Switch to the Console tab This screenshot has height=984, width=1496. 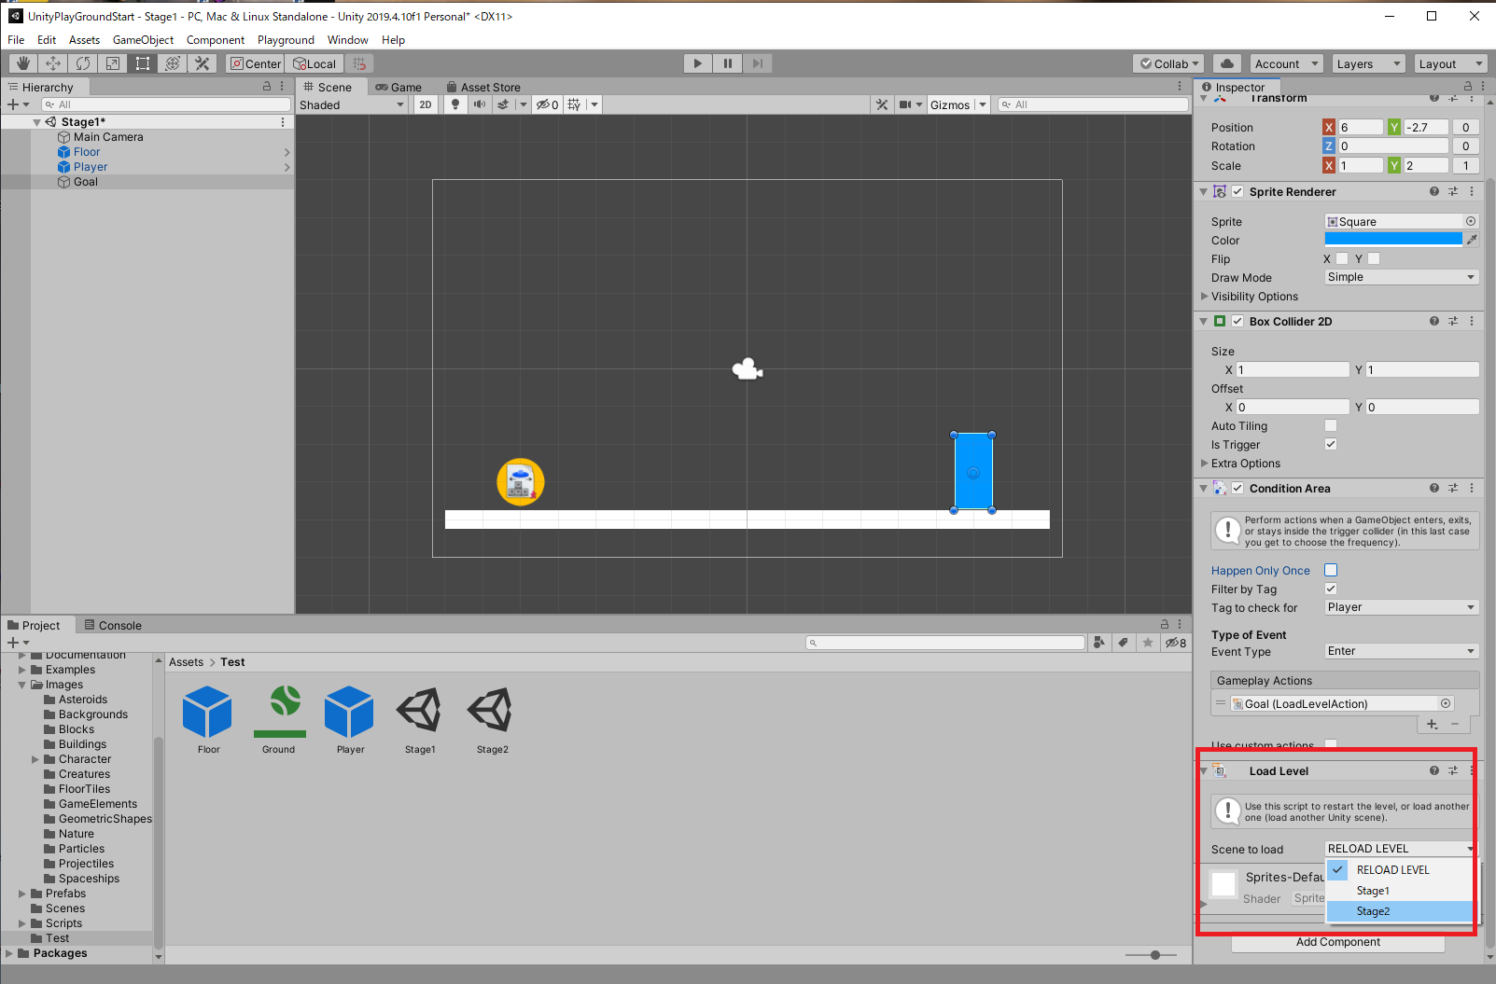113,625
